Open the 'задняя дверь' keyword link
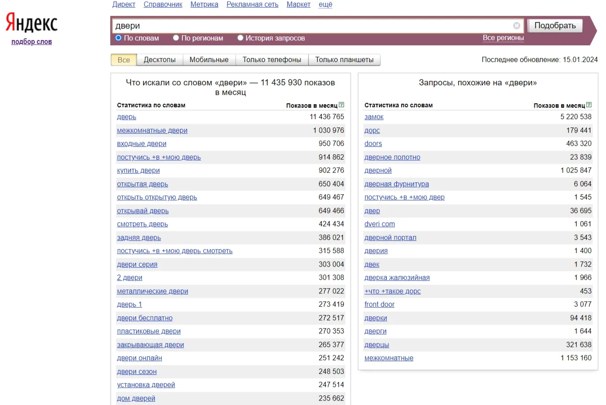Screen dimensions: 606x405 pos(139,238)
